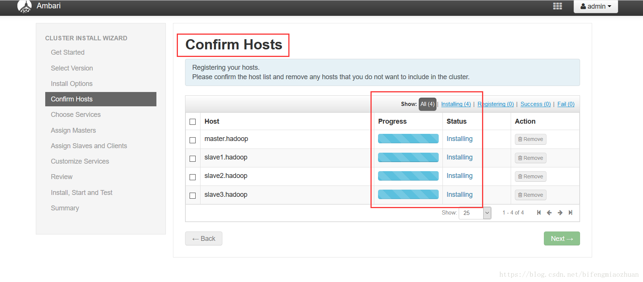Image resolution: width=643 pixels, height=282 pixels.
Task: Click the Ambari logo icon
Action: (x=24, y=6)
